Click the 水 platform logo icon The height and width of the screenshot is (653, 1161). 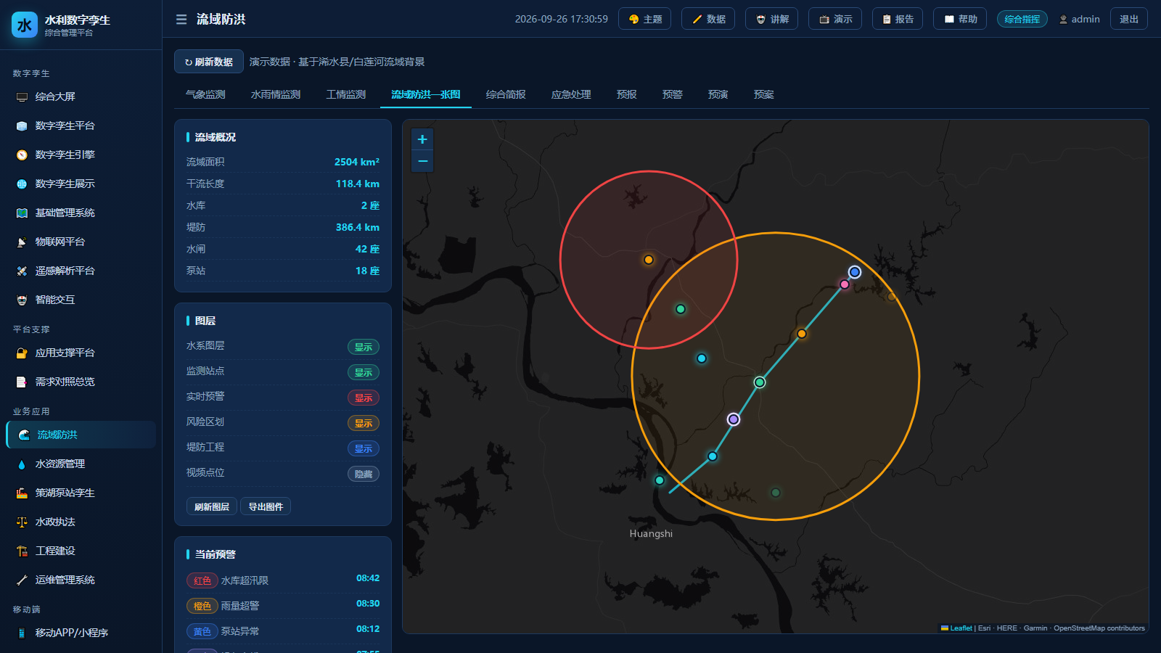click(25, 25)
